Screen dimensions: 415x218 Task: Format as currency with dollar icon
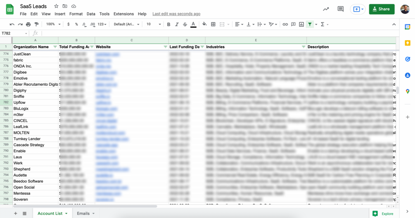coord(68,24)
